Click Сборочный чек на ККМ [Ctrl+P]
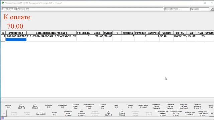The width and height of the screenshot is (214, 120). pyautogui.click(x=176, y=113)
